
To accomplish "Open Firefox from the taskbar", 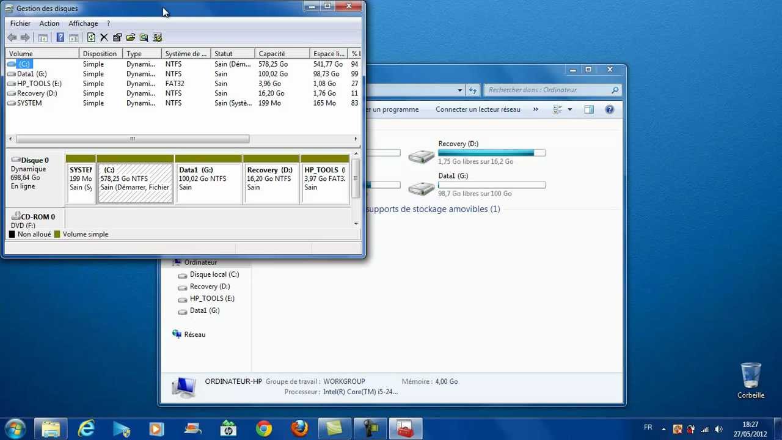I will click(299, 428).
